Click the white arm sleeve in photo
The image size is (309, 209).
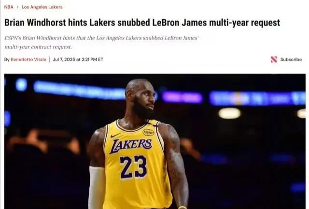coord(97,187)
